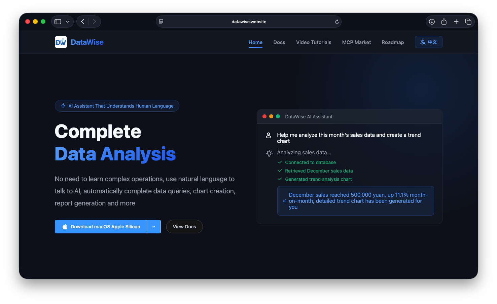
Task: Open the View Docs button
Action: pos(184,227)
